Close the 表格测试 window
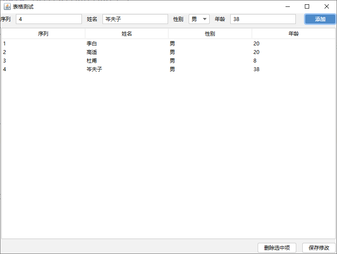Screen dimensions: 337x254 326,7
